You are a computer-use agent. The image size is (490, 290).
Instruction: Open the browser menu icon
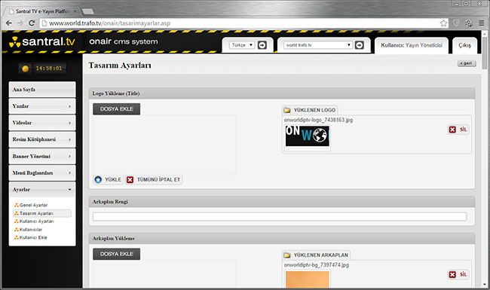[x=482, y=23]
